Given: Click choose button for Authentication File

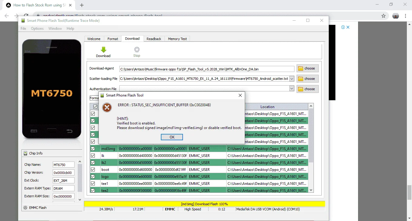Looking at the screenshot, I should pos(307,89).
